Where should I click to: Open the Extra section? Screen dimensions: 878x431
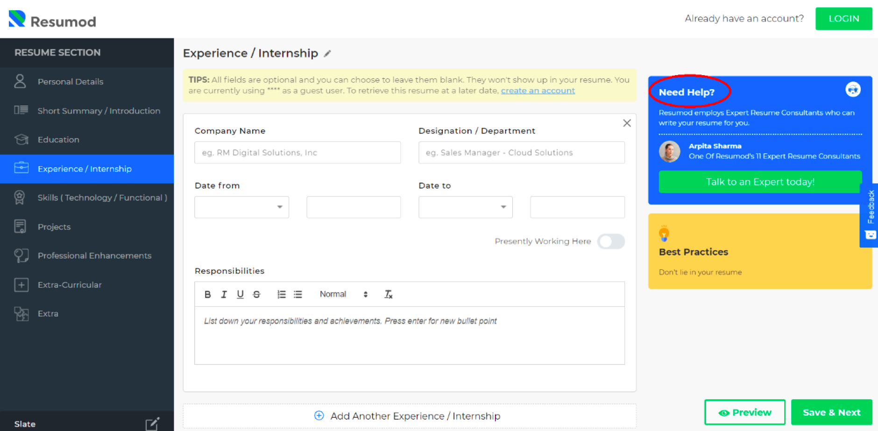tap(87, 313)
